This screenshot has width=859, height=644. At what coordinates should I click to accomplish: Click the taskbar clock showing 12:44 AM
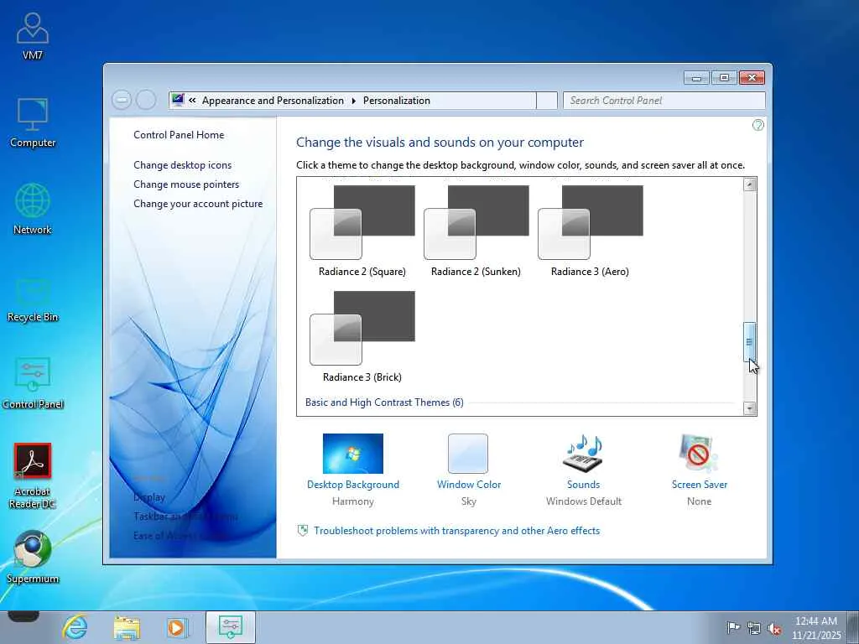(x=815, y=627)
